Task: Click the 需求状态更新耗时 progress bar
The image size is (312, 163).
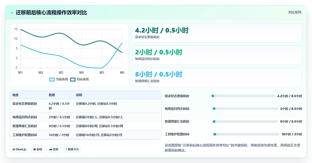Action: pos(243,96)
